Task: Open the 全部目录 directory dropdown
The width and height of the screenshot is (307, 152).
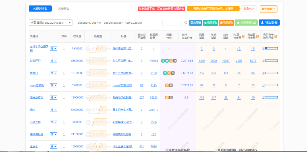Action: (x=51, y=22)
